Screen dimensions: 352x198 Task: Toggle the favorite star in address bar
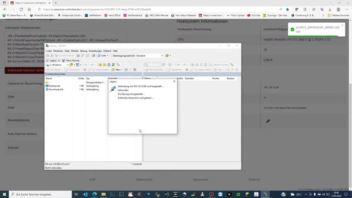(x=287, y=9)
